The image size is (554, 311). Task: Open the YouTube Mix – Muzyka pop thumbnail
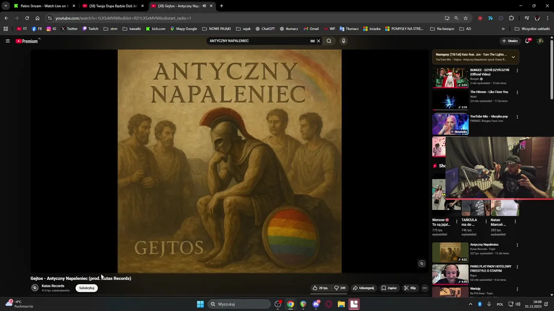click(450, 124)
